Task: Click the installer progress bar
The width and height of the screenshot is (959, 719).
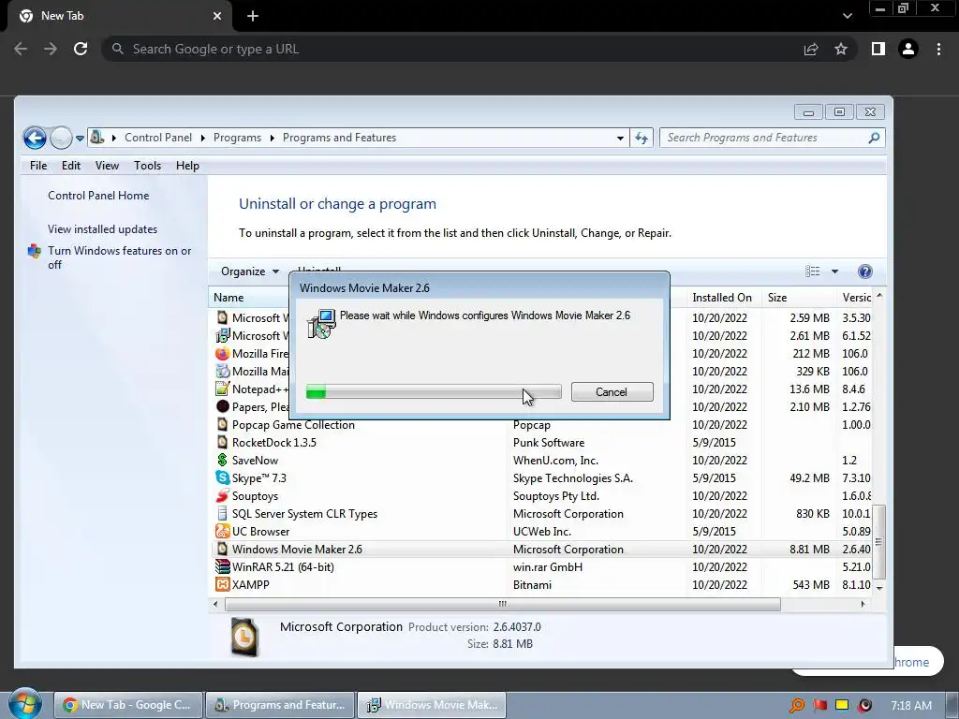Action: [x=433, y=392]
